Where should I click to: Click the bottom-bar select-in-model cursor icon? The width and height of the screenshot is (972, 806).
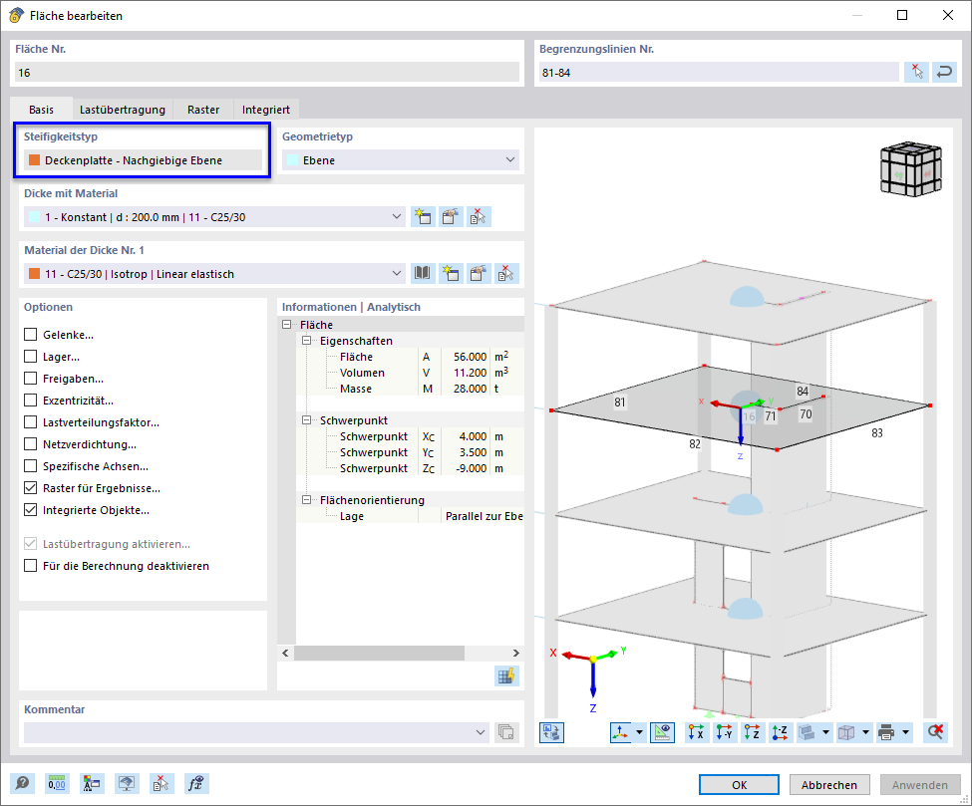click(x=162, y=784)
